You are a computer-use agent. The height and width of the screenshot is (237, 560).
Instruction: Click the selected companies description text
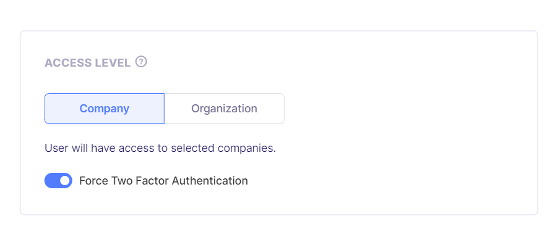point(160,148)
